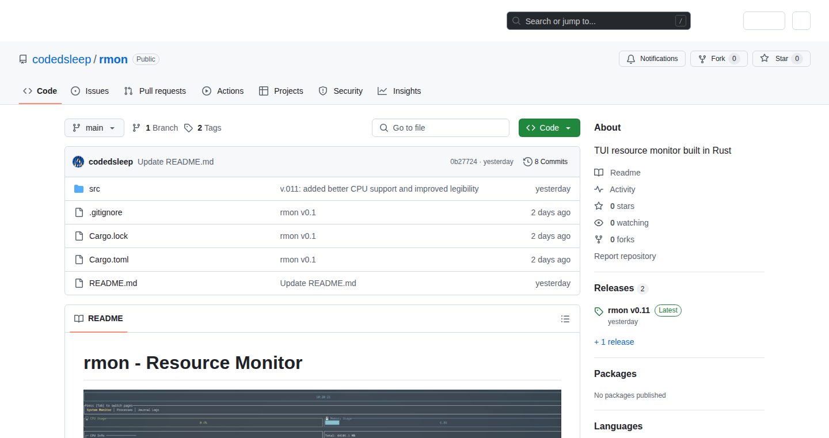This screenshot has height=438, width=829.
Task: Click the + 1 release link
Action: 614,342
